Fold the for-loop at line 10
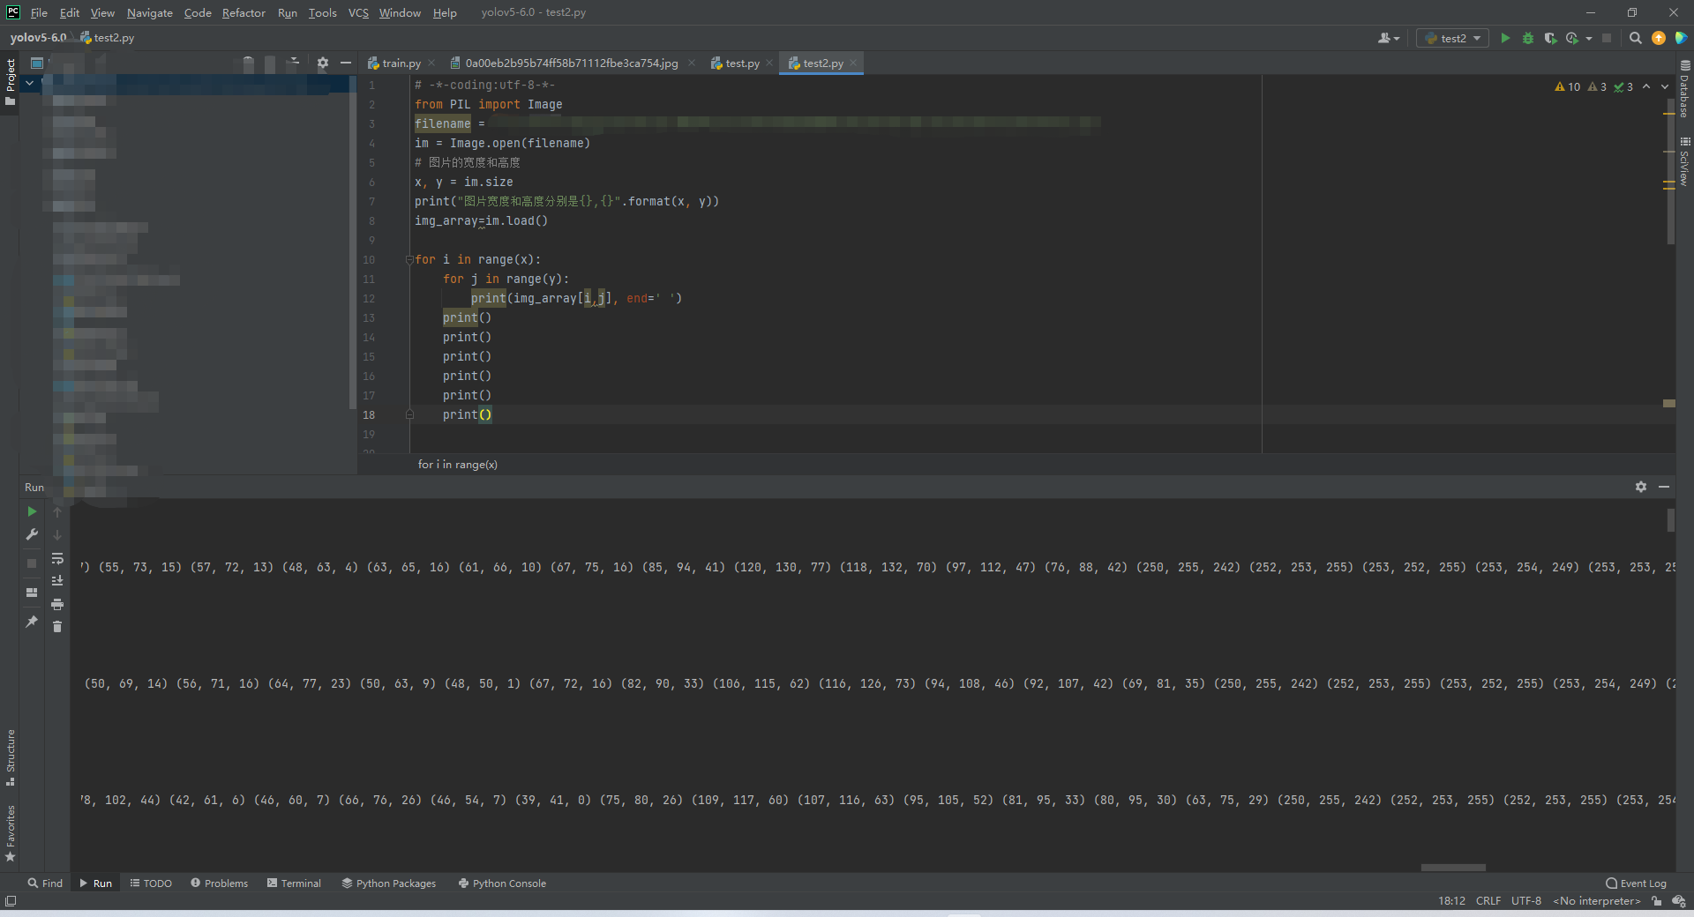 pos(409,259)
